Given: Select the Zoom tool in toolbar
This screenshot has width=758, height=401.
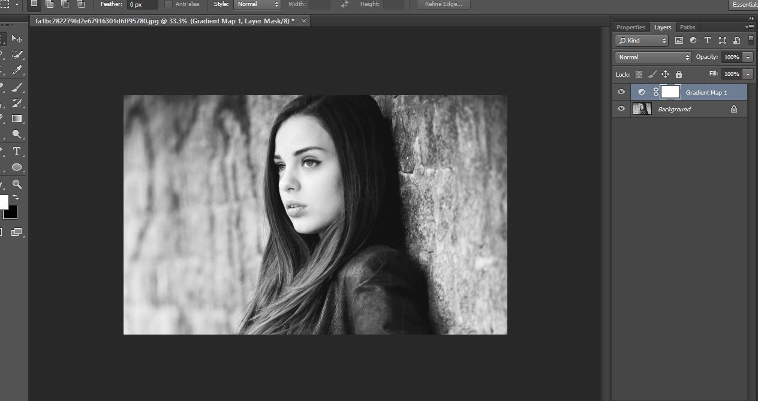Looking at the screenshot, I should [17, 184].
